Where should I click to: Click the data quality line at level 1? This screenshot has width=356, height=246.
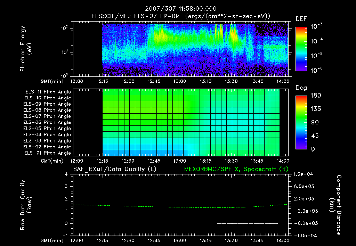click(x=179, y=211)
